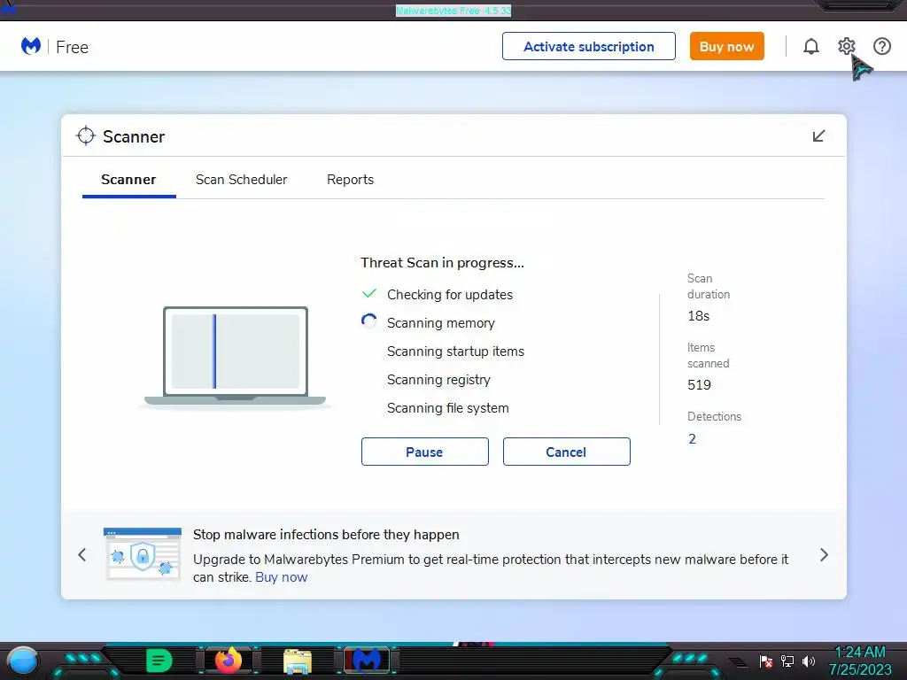Click the scan duration value 18s
This screenshot has width=907, height=680.
pos(698,316)
